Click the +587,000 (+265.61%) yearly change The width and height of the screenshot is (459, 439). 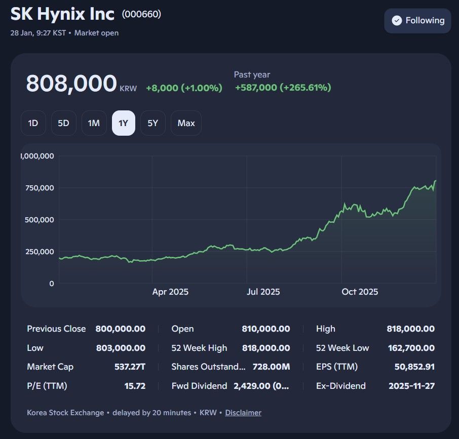coord(283,88)
